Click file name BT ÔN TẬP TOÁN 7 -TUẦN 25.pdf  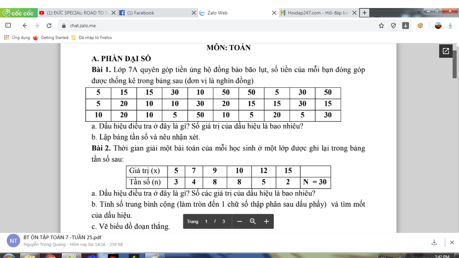(x=62, y=237)
